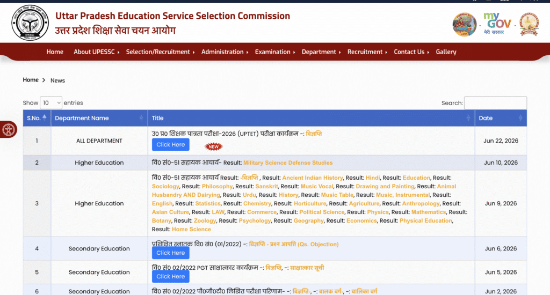Viewport: 550px width, 295px height.
Task: Open Economics result link
Action: (x=361, y=221)
